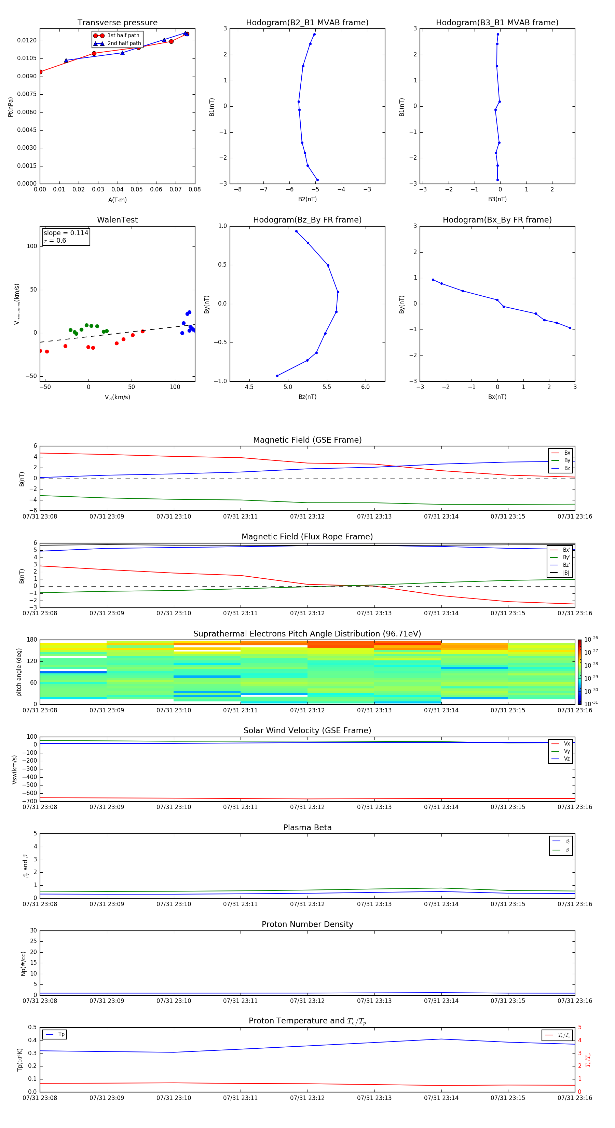Click the 'Suprathermal Electrons Pitch Angle Distribution' title
The image size is (615, 1128).
click(307, 634)
